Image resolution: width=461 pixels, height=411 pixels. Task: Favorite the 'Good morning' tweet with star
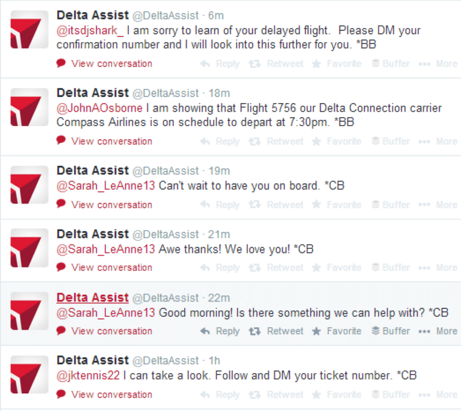click(x=316, y=331)
